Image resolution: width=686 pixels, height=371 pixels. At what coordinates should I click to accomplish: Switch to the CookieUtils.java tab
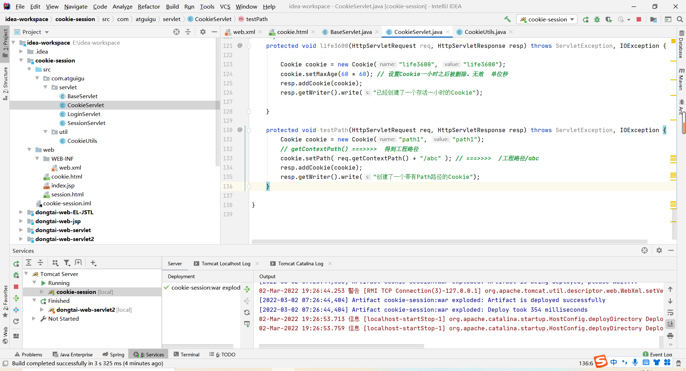tap(485, 32)
